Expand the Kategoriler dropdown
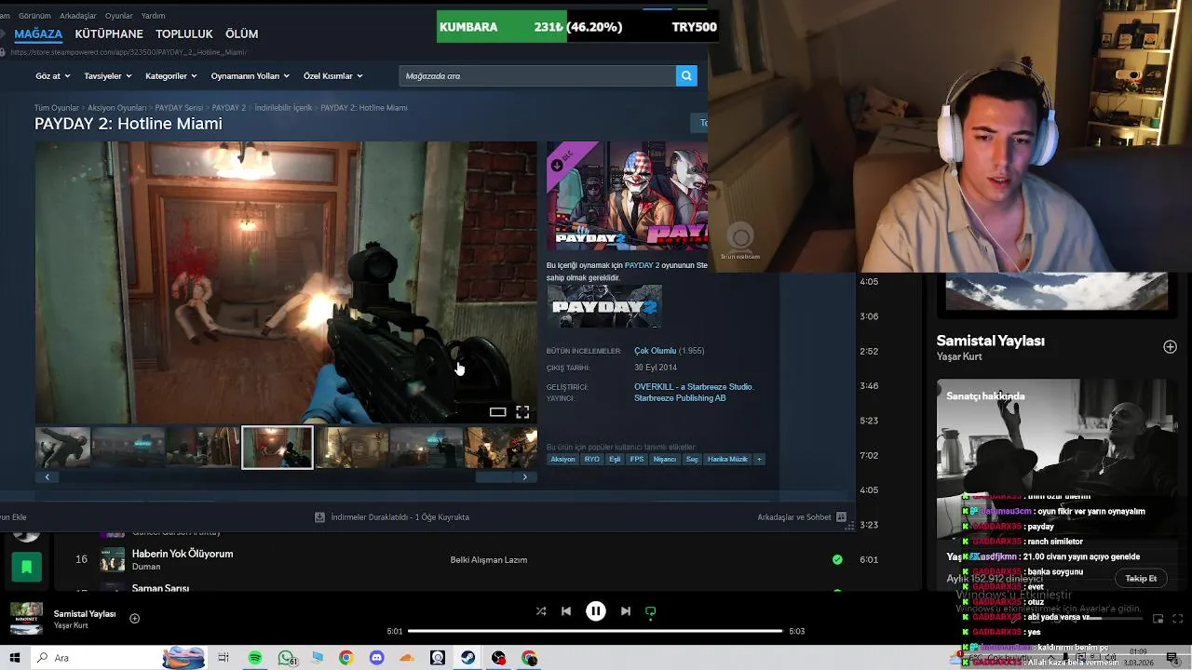1192x670 pixels. click(x=171, y=76)
